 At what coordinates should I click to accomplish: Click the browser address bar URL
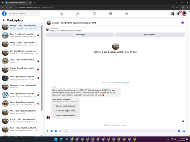click(x=36, y=8)
